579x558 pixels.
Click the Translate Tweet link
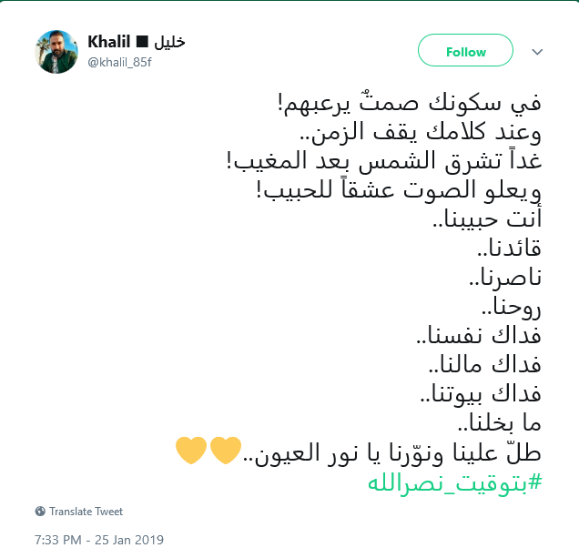coord(86,512)
